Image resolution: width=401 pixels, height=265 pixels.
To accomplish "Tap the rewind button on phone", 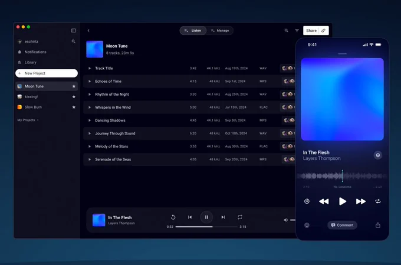I will (324, 202).
